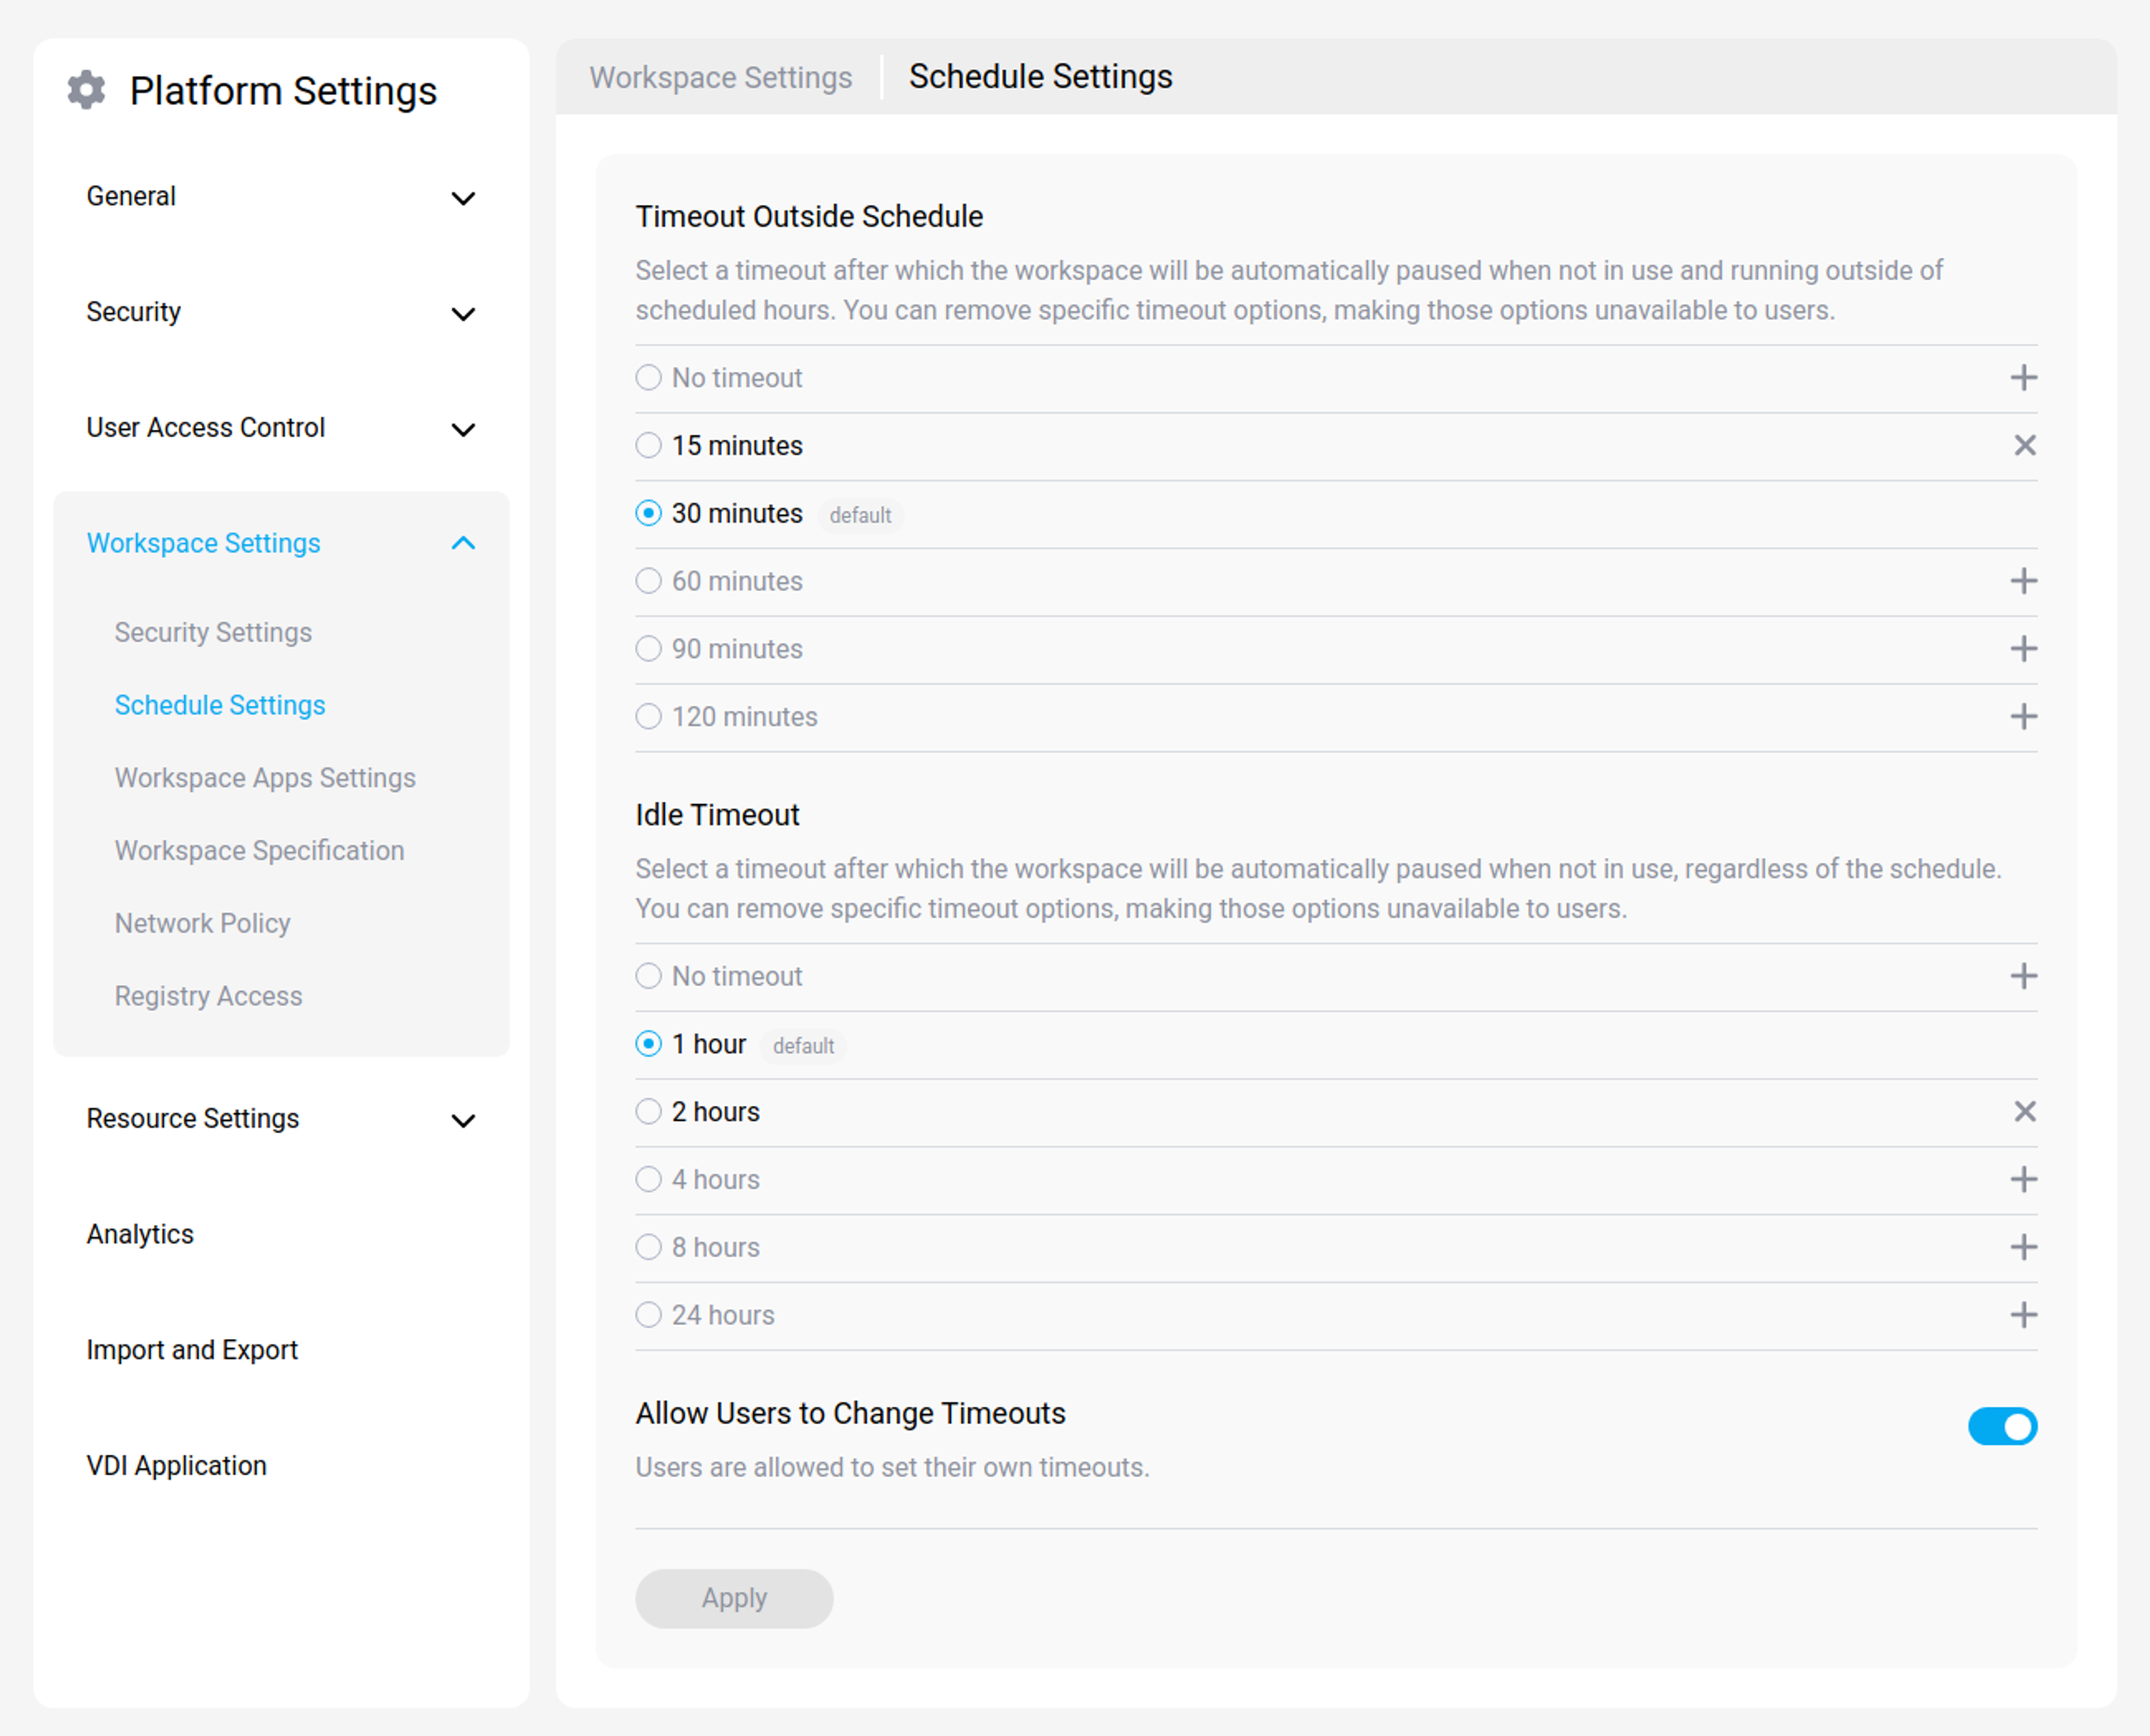Select the 4 hours idle timeout option
Screen dimensions: 2150x1736
[647, 1179]
